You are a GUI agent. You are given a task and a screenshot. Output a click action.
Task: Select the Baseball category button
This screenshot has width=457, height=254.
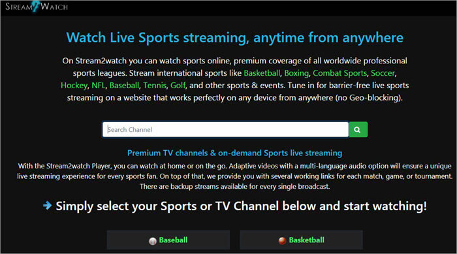[x=168, y=240]
